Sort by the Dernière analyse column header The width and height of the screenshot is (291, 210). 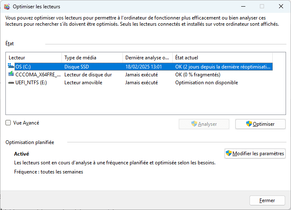(148, 58)
